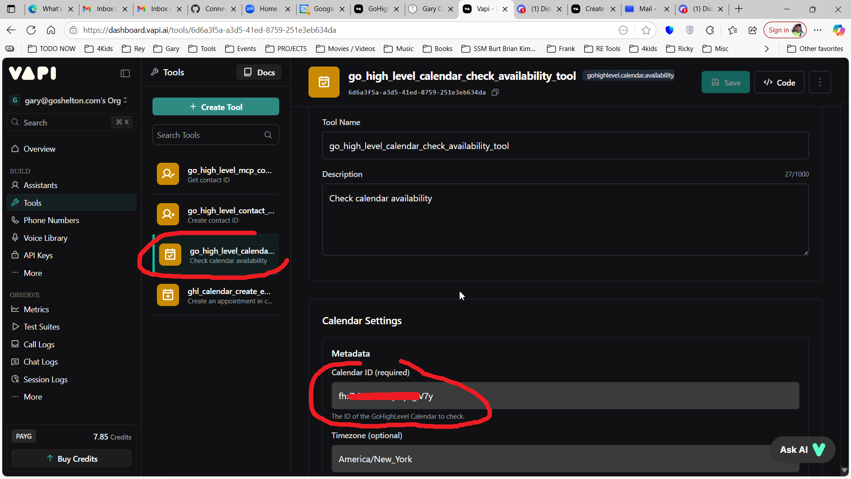851x479 pixels.
Task: Click the browser refresh icon
Action: click(31, 30)
